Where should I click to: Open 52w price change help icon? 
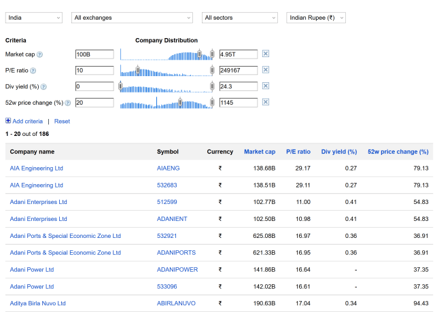68,103
